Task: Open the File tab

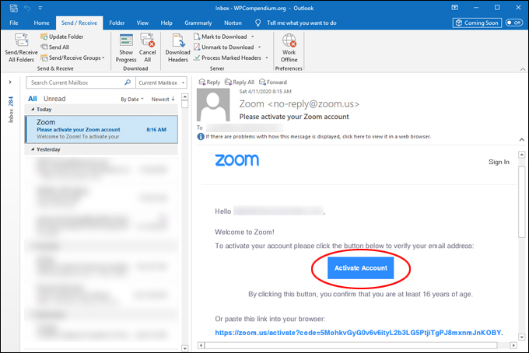Action: (14, 23)
